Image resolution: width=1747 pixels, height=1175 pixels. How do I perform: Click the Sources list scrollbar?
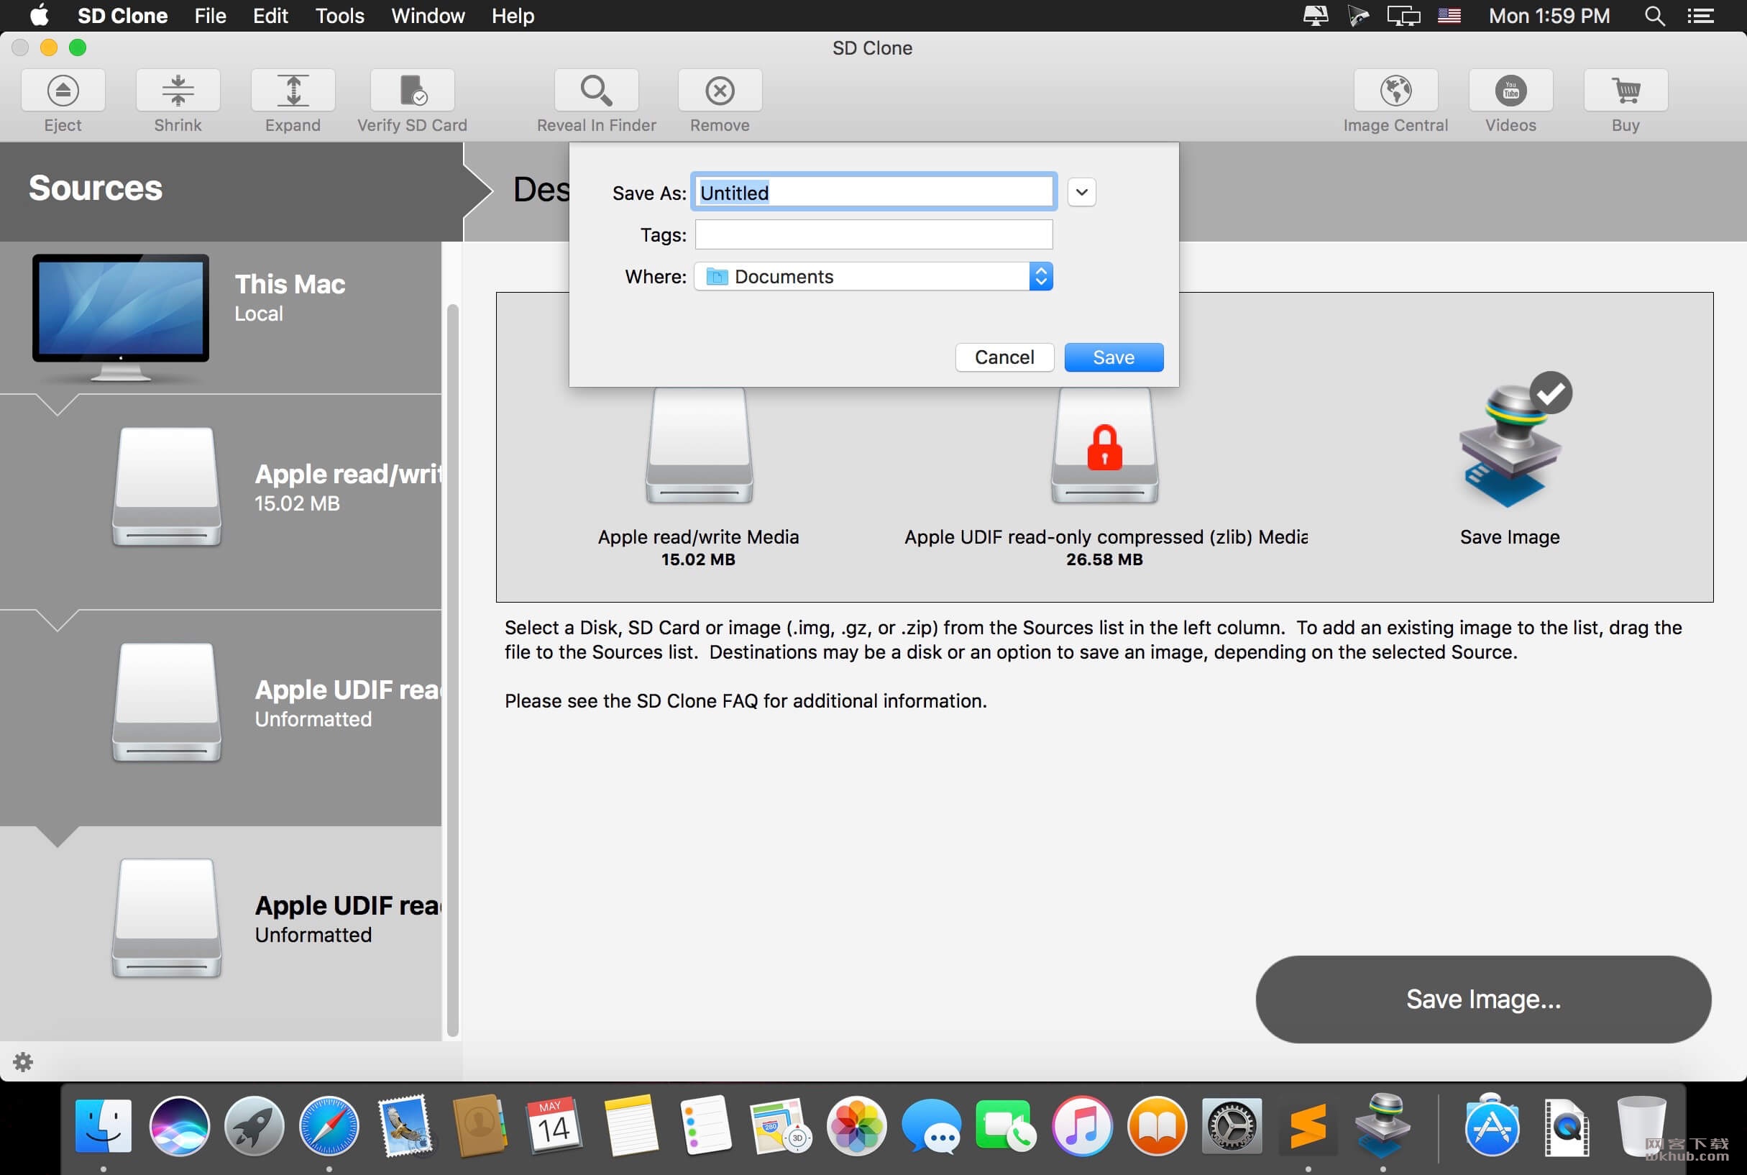click(451, 671)
